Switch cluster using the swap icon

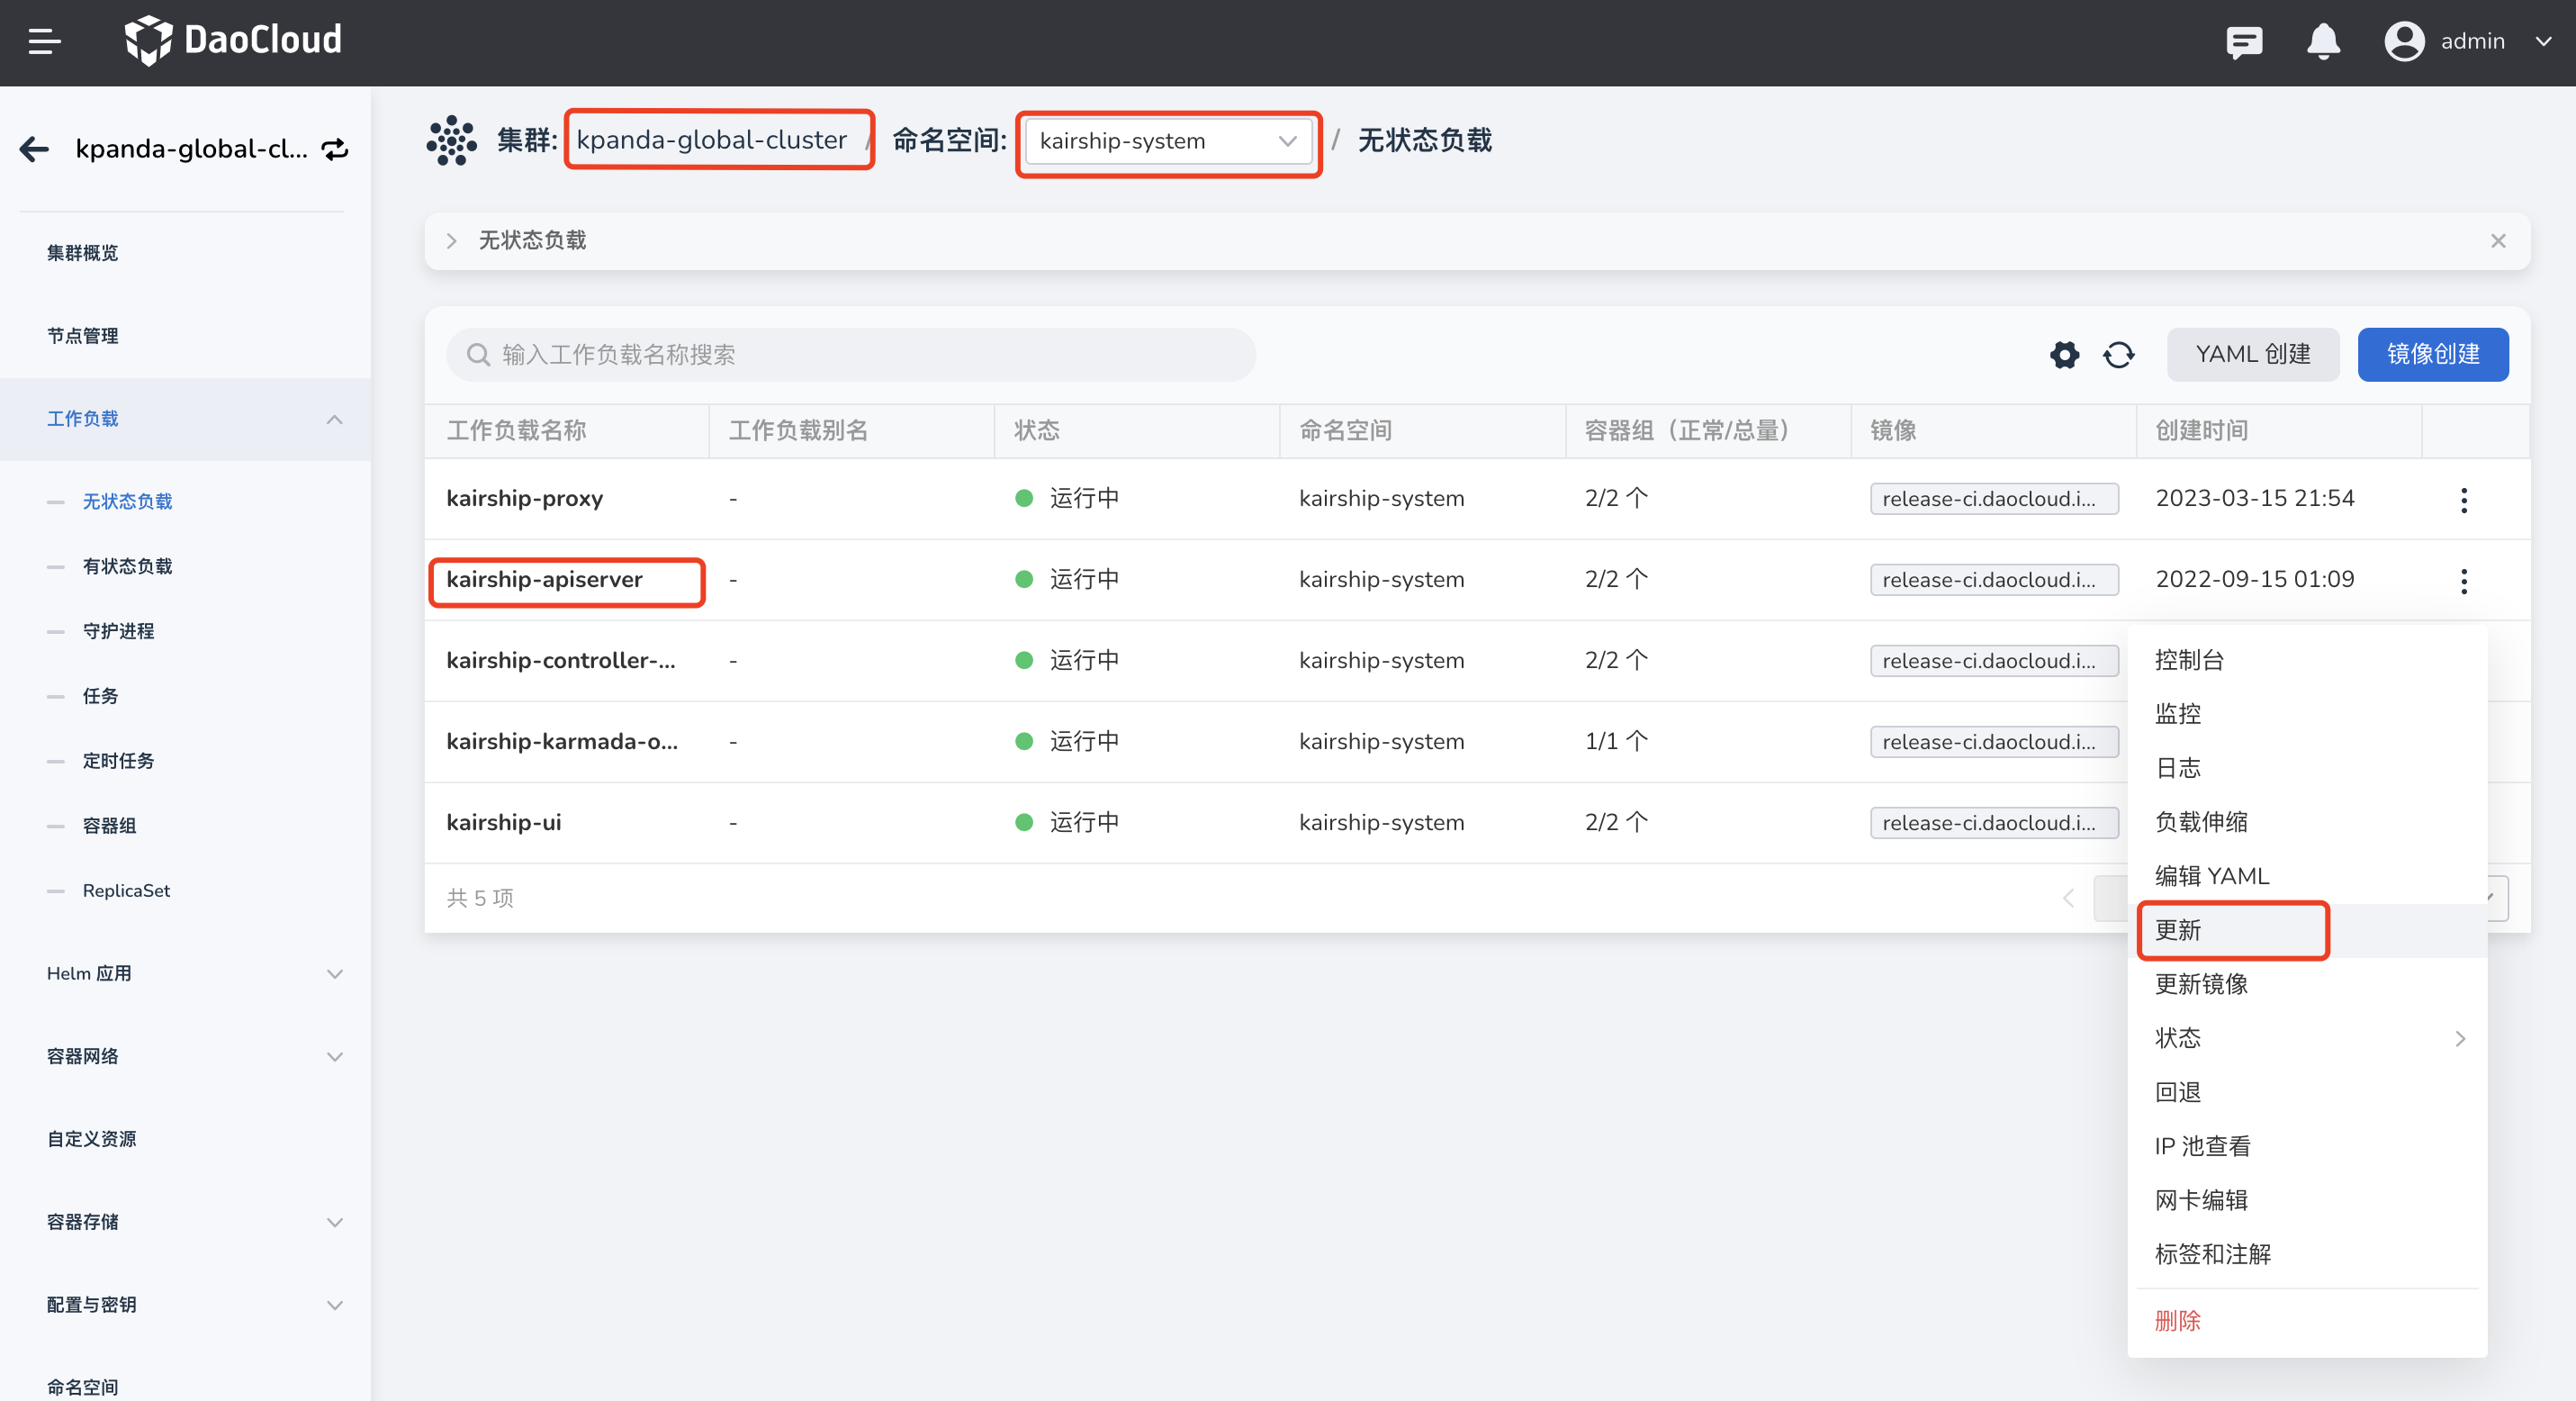(335, 149)
